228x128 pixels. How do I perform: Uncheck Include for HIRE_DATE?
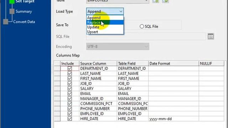coord(70,119)
